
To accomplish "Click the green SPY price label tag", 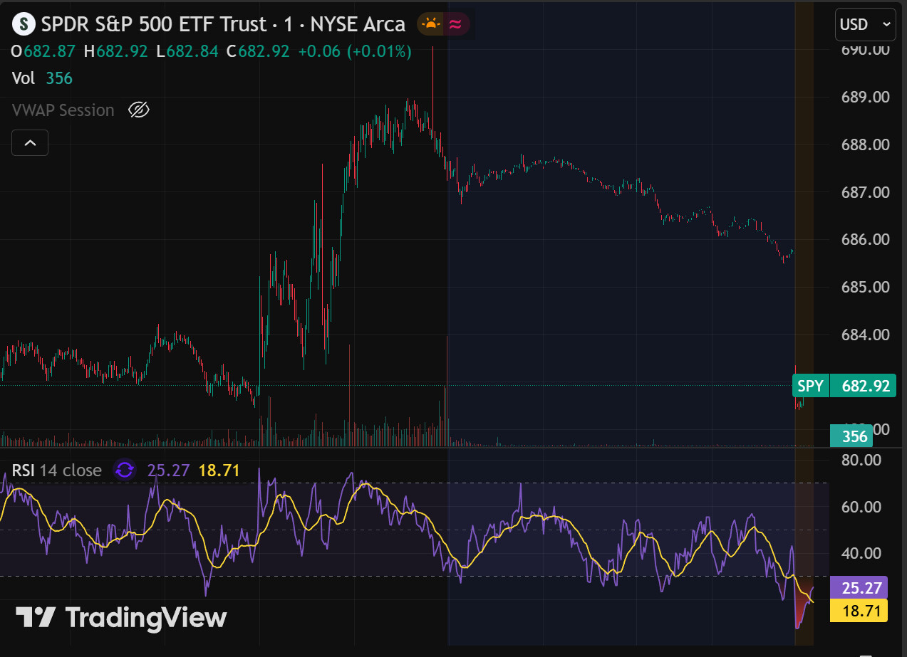I will pyautogui.click(x=810, y=387).
